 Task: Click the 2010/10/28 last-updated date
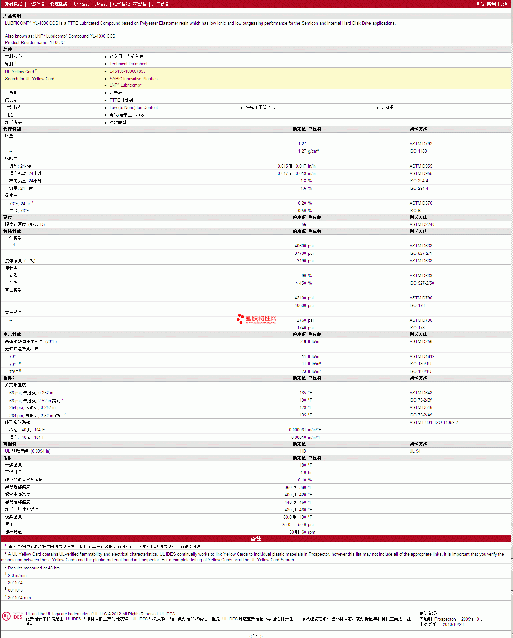coord(453,625)
